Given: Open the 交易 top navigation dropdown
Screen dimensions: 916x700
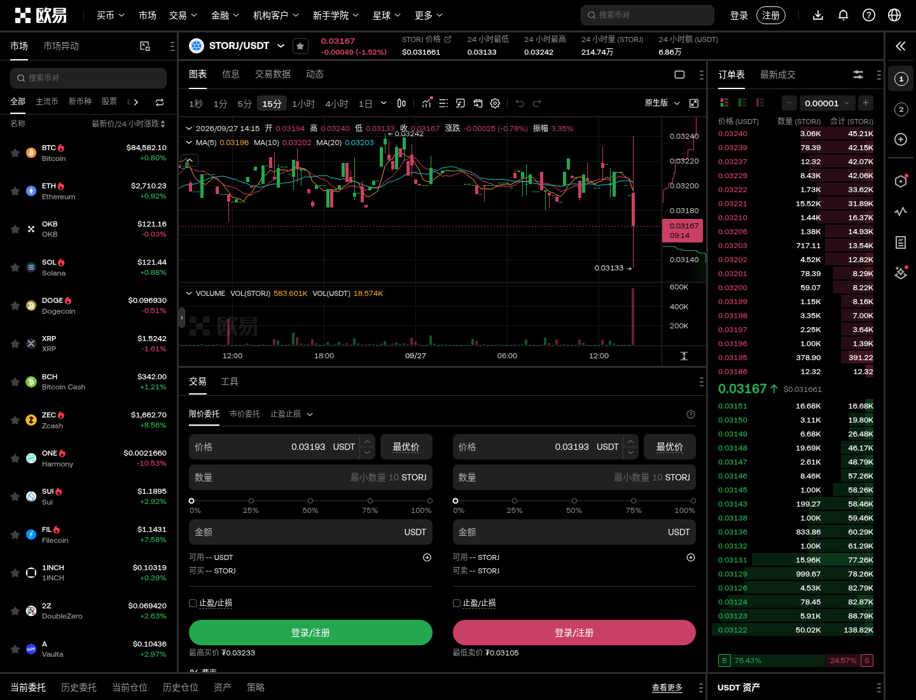Looking at the screenshot, I should click(183, 15).
